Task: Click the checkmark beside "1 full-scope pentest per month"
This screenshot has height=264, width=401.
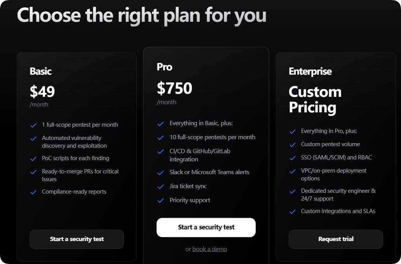Action: 33,125
